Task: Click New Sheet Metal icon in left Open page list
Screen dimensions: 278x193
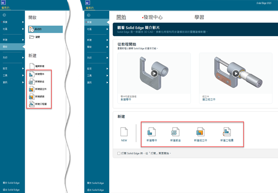Action: tap(31, 82)
